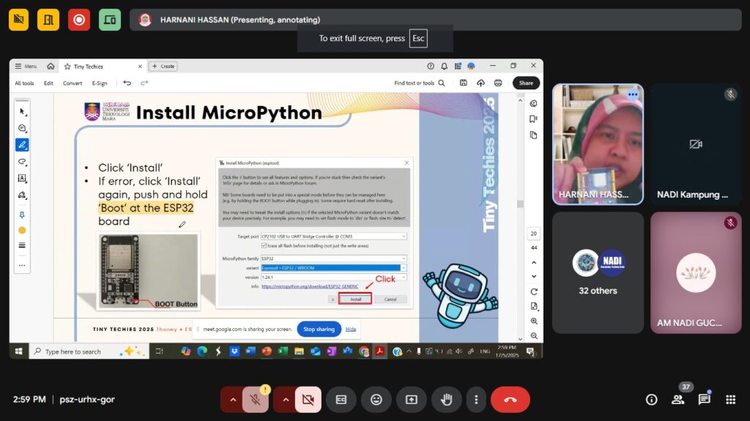This screenshot has height=421, width=750.
Task: Open the signature pen tool in Acrobat toolbar
Action: click(22, 195)
